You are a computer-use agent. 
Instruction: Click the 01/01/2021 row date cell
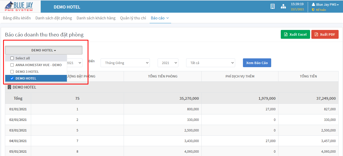[18, 109]
